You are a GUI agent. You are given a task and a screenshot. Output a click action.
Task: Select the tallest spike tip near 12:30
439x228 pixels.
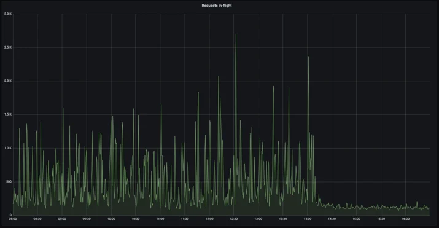click(236, 34)
